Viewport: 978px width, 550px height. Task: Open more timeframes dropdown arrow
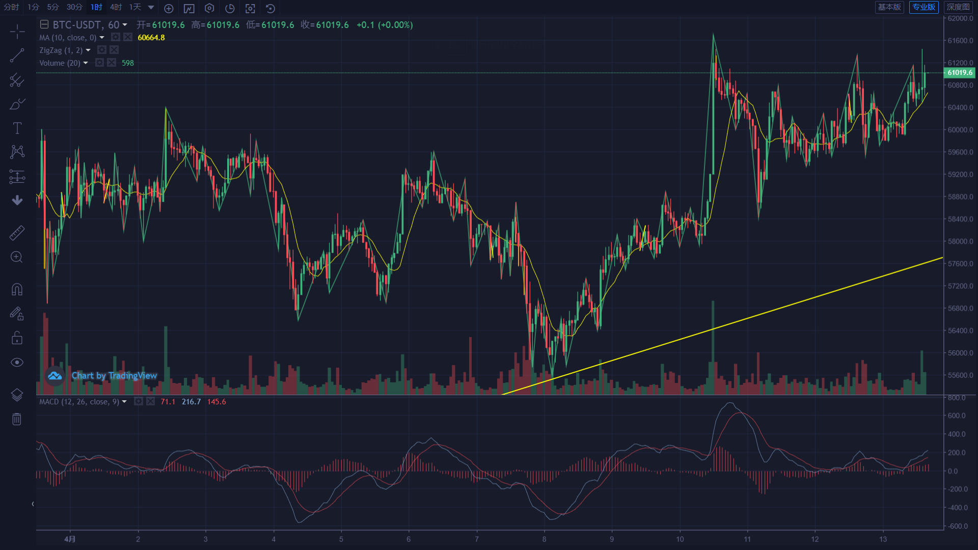coord(151,8)
